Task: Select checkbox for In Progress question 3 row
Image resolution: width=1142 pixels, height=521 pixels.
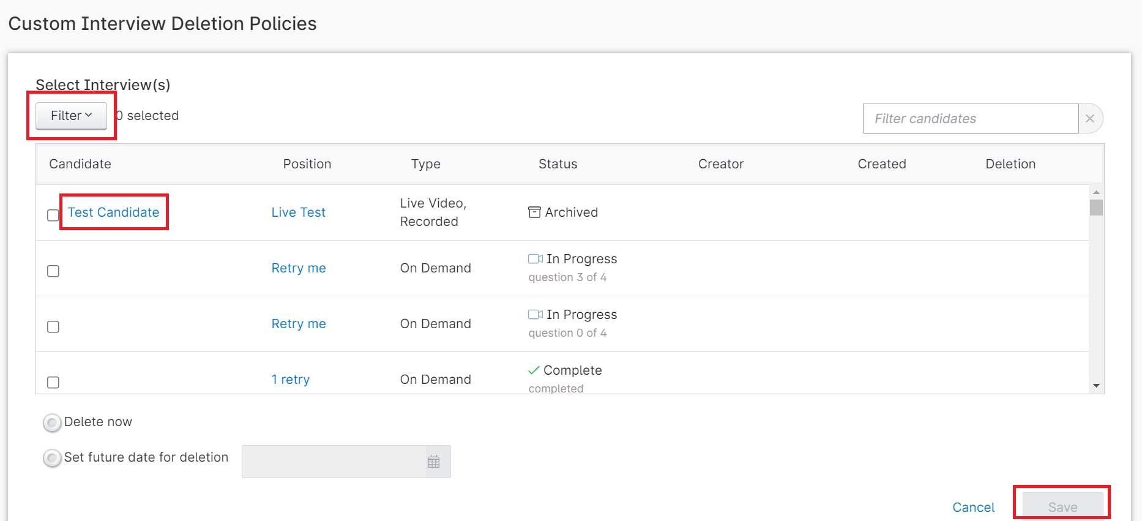Action: point(53,271)
